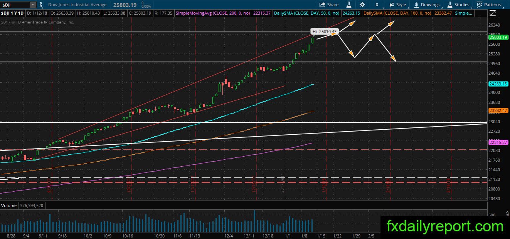The image size is (510, 239).
Task: Click the Share icon button
Action: coord(329,5)
